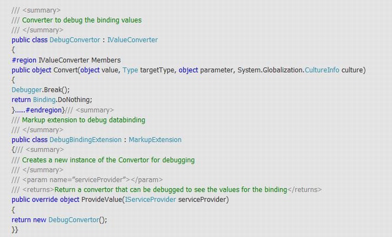The height and width of the screenshot is (237, 392).
Task: Click DebugConvertor in the return new statement
Action: coord(73,220)
